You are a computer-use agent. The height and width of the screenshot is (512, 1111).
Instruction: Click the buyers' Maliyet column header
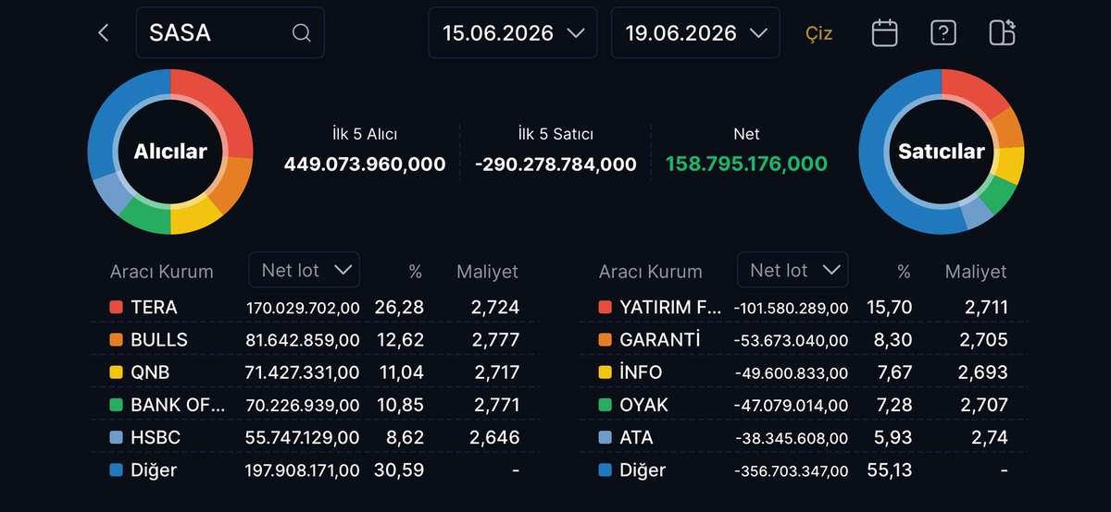tap(487, 272)
